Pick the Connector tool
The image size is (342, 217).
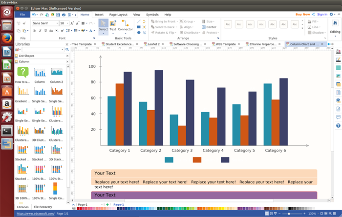125,26
